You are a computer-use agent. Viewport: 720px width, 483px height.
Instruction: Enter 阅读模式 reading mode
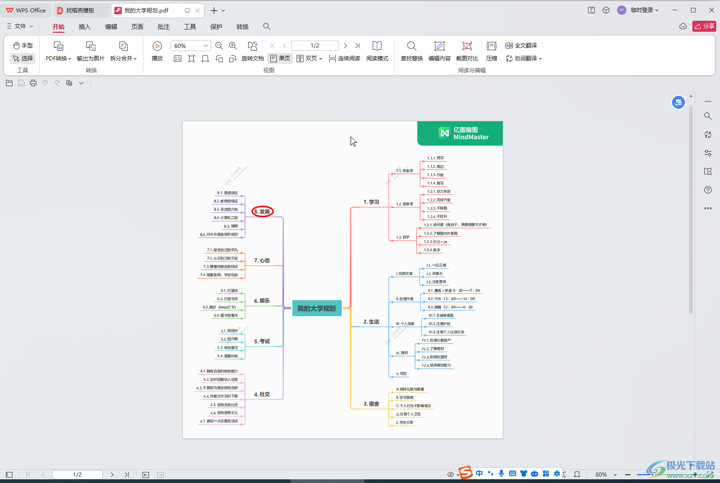coord(377,51)
